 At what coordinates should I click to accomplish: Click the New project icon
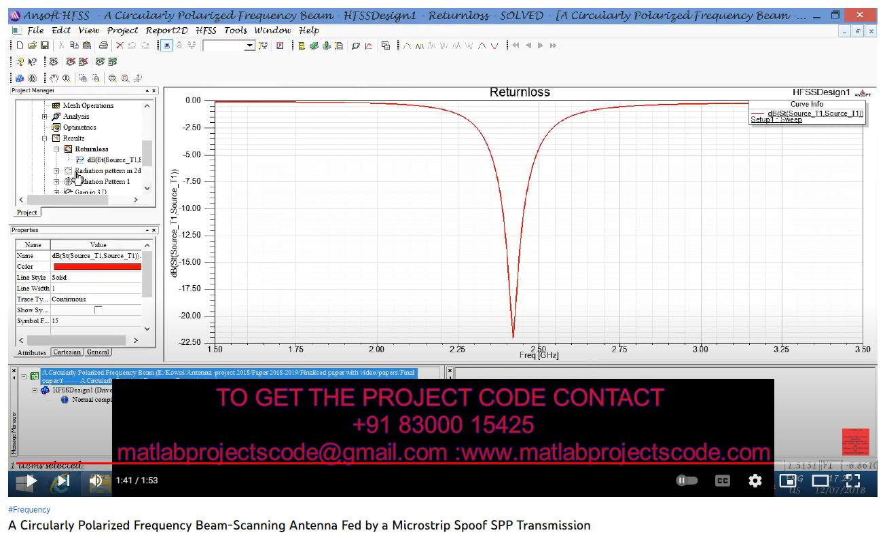(x=20, y=45)
